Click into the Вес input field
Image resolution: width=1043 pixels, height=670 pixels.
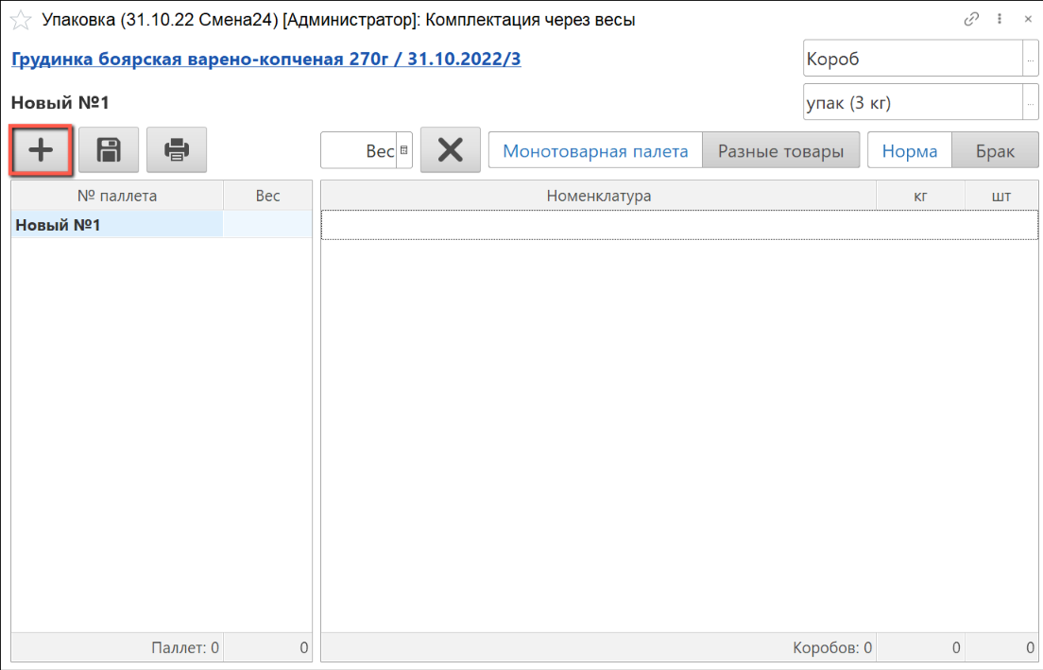tap(359, 151)
